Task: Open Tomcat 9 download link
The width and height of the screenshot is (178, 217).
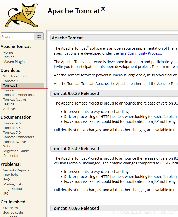Action: coord(11,81)
